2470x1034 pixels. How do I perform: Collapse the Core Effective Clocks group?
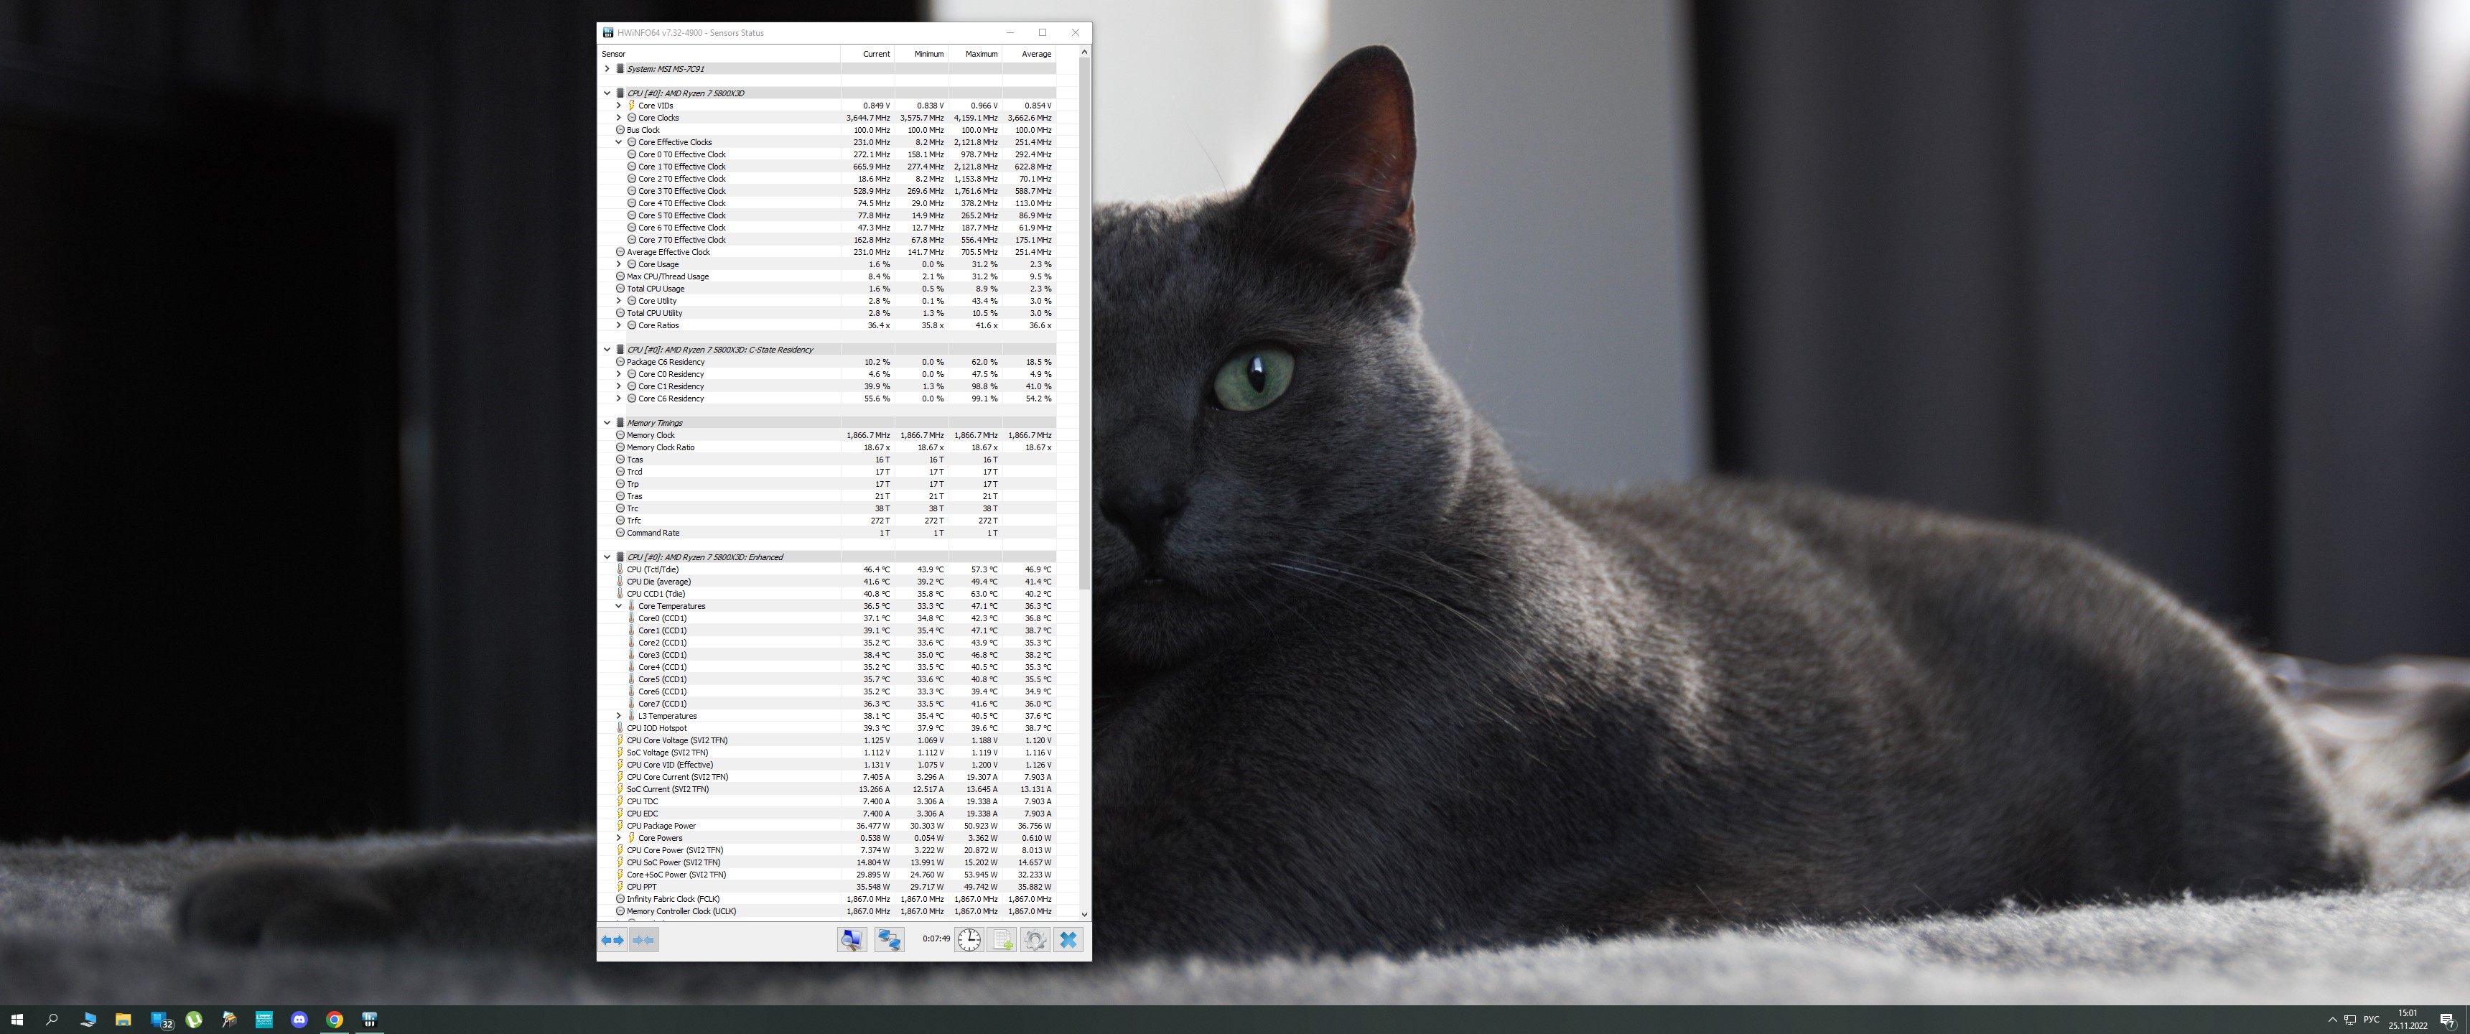(618, 142)
